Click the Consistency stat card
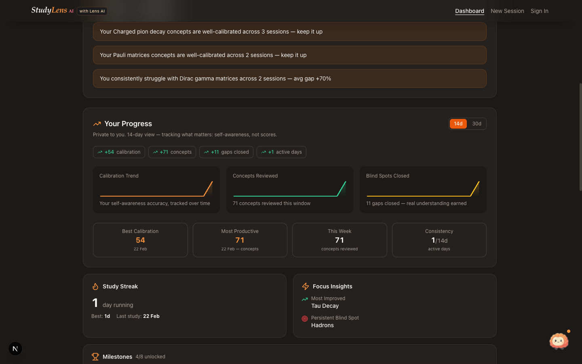 439,240
